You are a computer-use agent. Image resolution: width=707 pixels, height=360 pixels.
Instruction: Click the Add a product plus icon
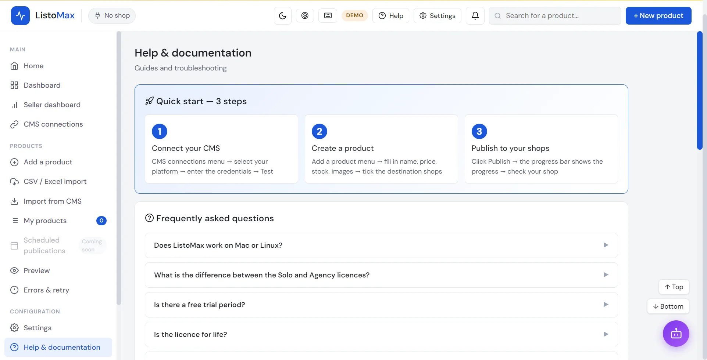[x=14, y=162]
